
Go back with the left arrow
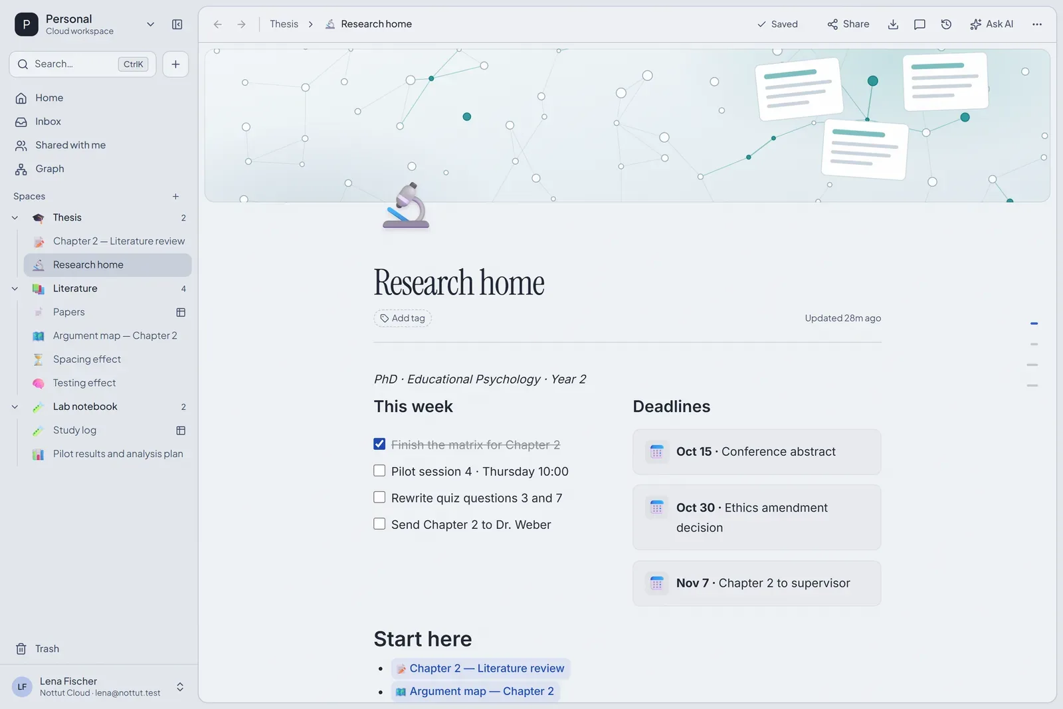pos(217,25)
